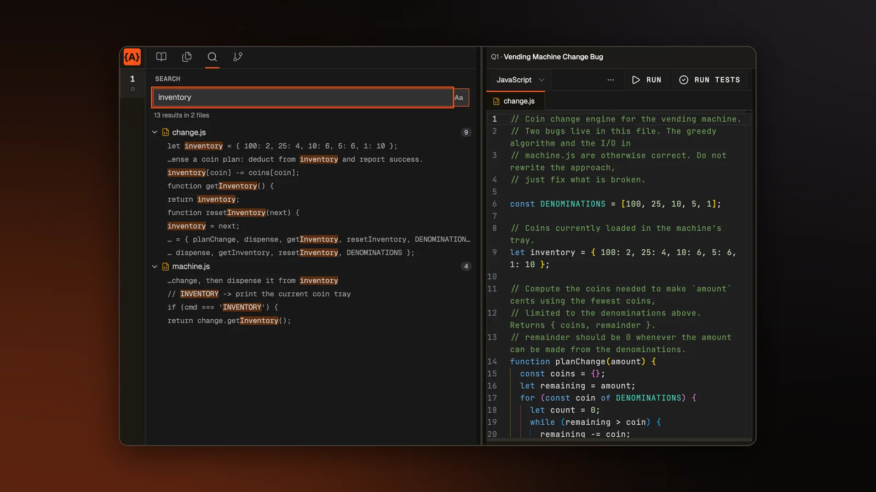Viewport: 876px width, 492px height.
Task: Click question number 1 in sidebar
Action: pos(132,79)
